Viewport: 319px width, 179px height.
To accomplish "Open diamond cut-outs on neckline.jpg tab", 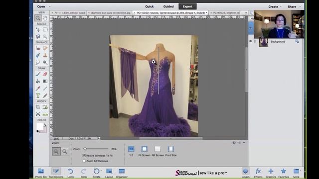I will pos(111,13).
